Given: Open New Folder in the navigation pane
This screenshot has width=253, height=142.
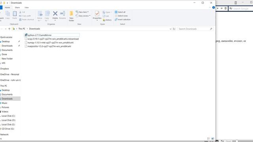Looking at the screenshot, I should pyautogui.click(x=7, y=59).
